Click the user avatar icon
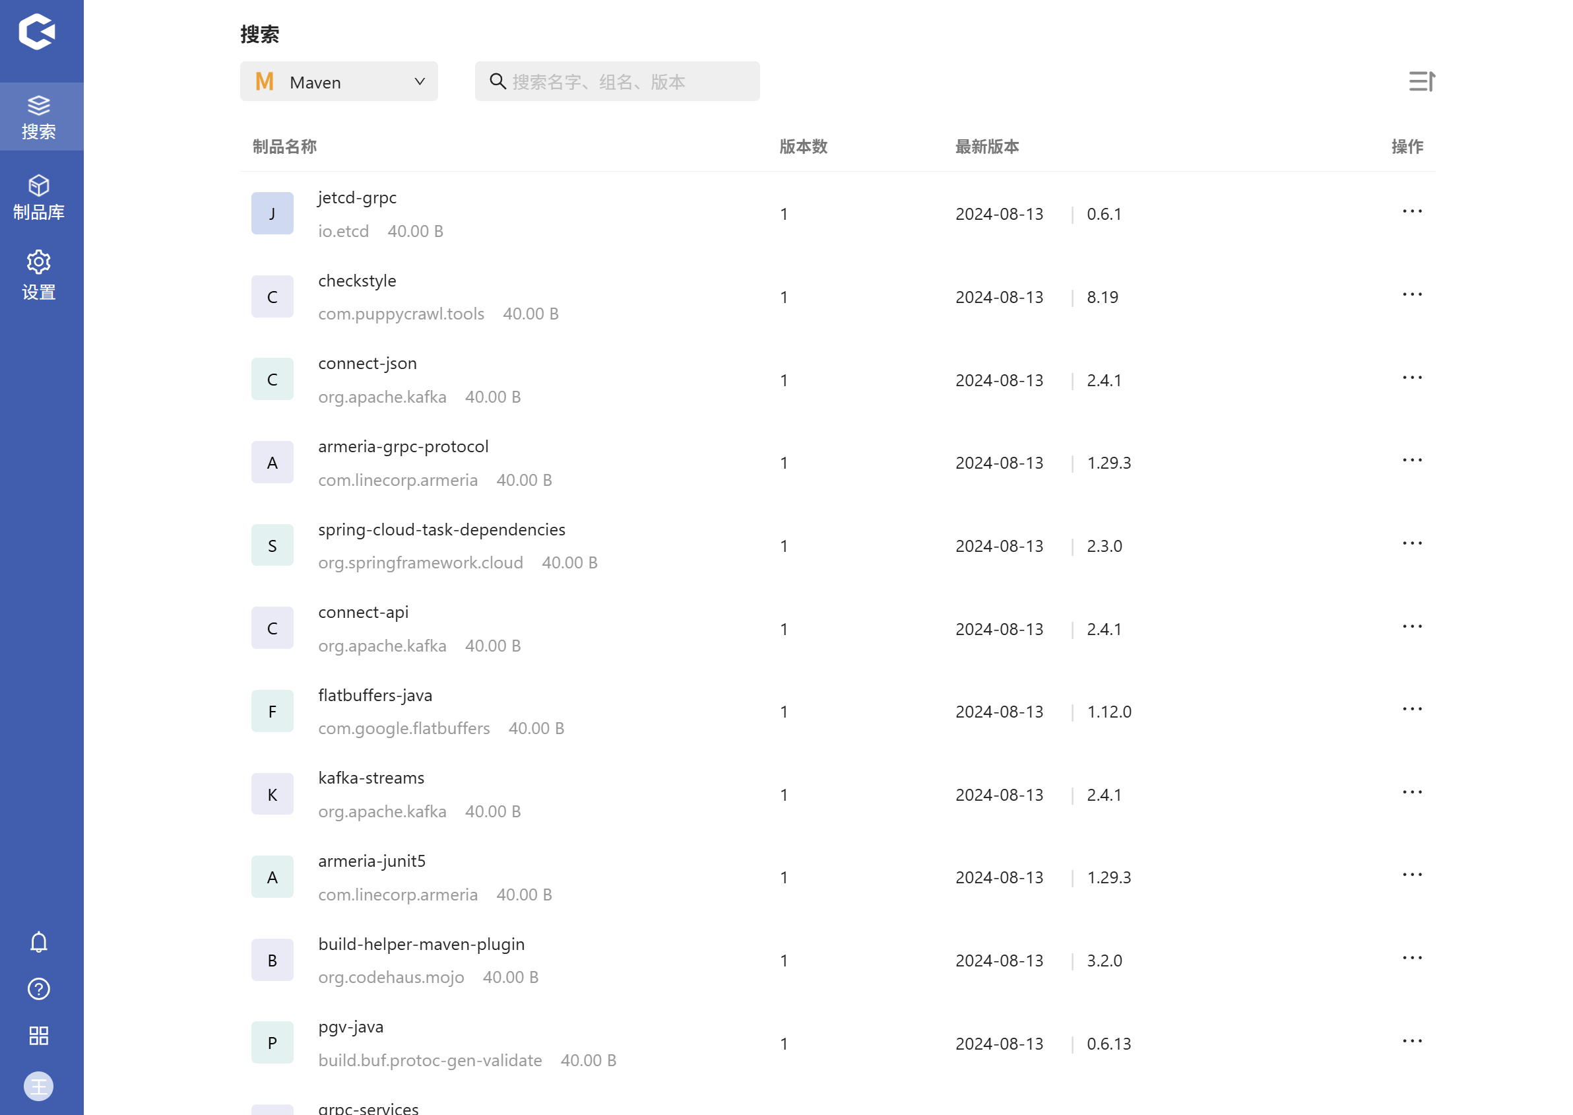 [x=39, y=1086]
